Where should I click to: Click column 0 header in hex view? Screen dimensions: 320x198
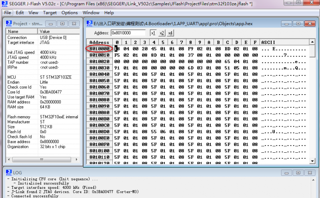click(x=117, y=42)
